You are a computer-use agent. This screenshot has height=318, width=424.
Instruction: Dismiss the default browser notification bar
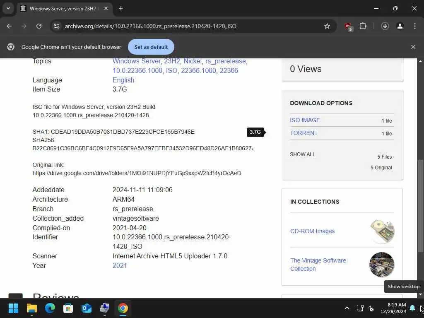413,47
